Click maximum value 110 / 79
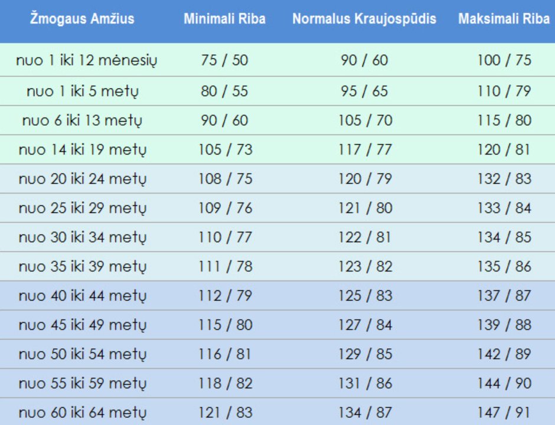This screenshot has width=555, height=425. (504, 91)
